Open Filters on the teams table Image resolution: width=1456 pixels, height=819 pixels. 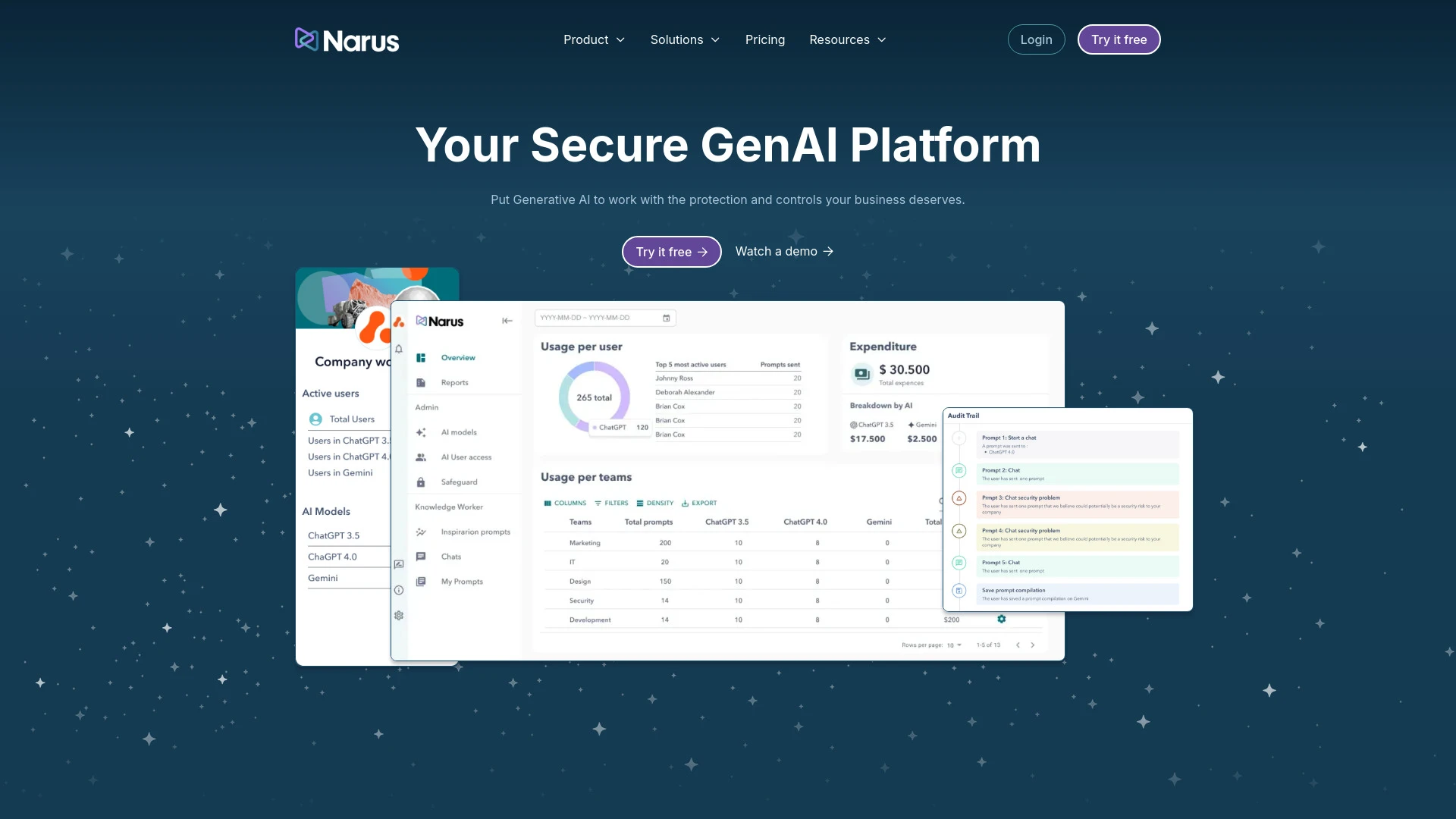612,503
